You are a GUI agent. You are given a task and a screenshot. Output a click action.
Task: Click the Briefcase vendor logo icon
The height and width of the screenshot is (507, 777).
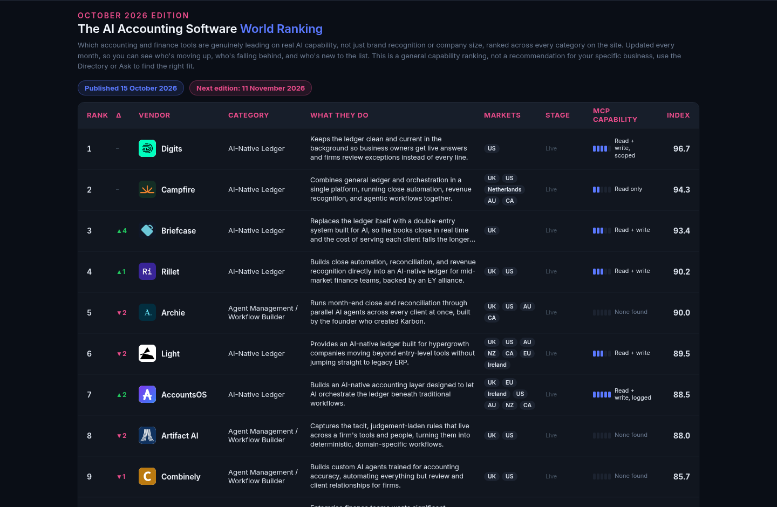point(147,230)
